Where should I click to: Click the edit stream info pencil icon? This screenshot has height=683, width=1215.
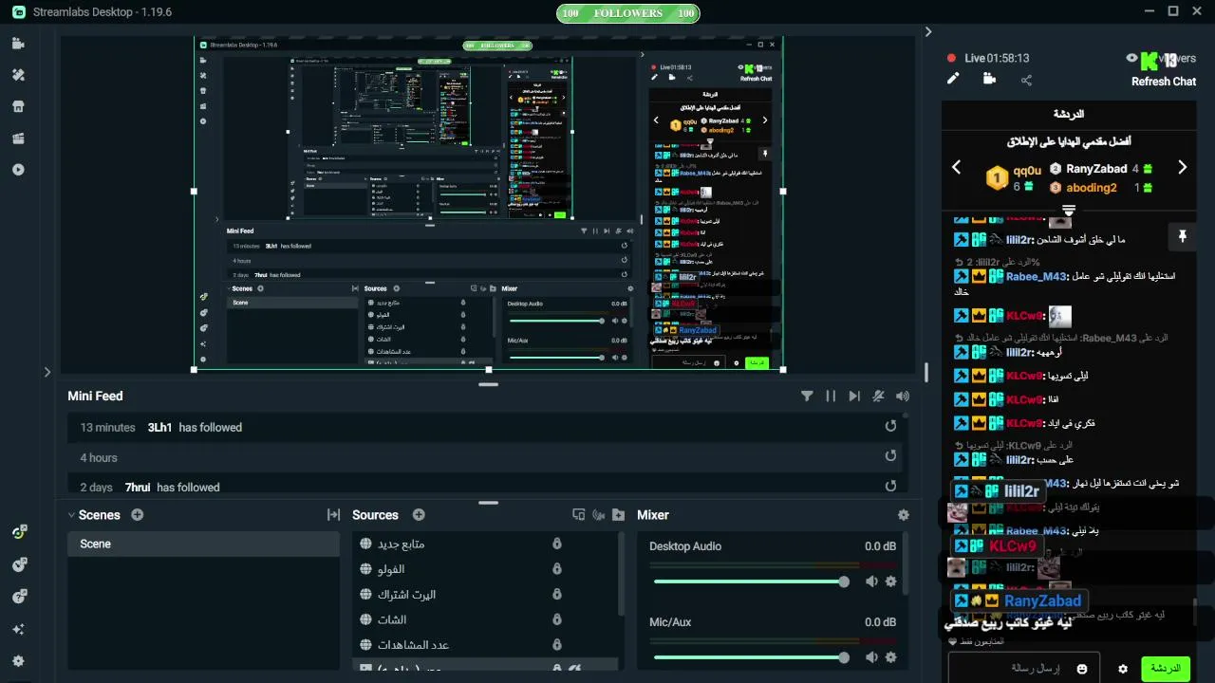[x=953, y=79]
